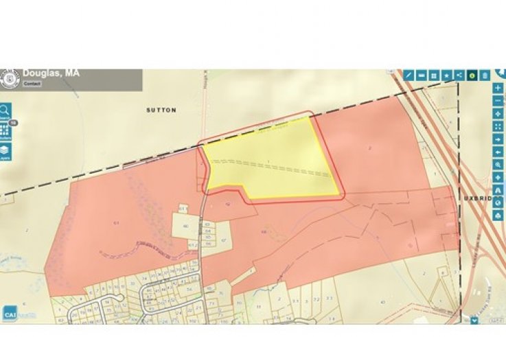Click the CAI logo link
Viewport: 506px width, 337px height.
coord(10,314)
